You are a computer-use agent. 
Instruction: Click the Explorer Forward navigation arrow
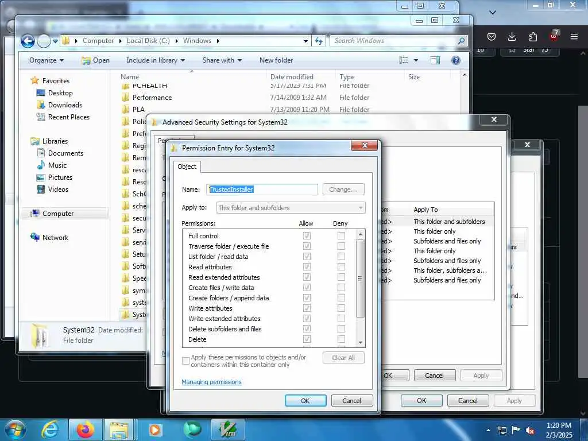pyautogui.click(x=44, y=41)
